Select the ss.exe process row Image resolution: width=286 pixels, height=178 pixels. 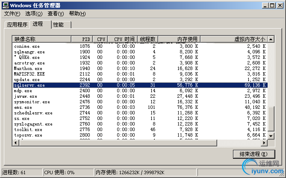140,118
